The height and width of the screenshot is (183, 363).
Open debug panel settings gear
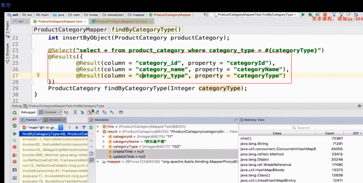pyautogui.click(x=359, y=106)
